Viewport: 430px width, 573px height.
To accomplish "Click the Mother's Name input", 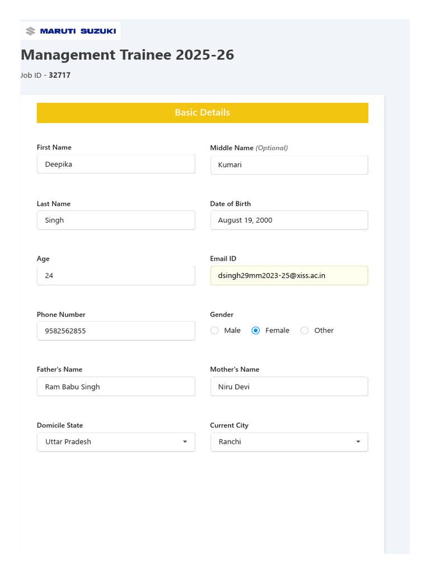I will tap(289, 387).
